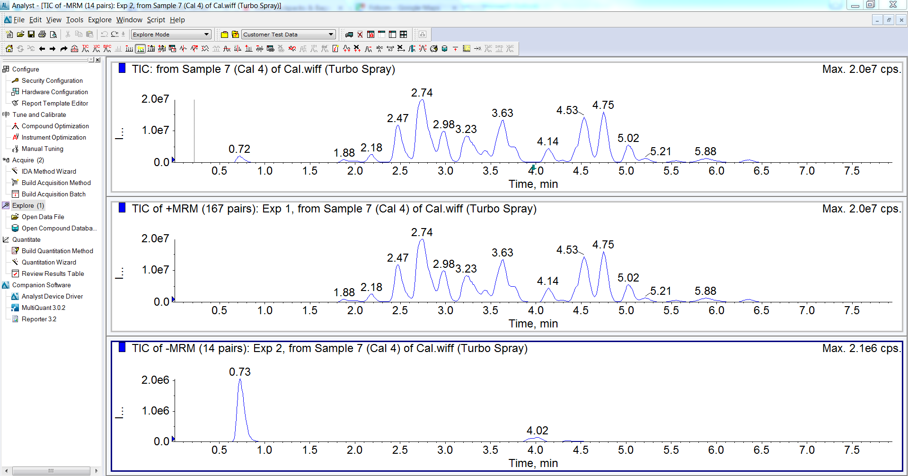Collapse the Tune and Calibrate section
This screenshot has width=908, height=476.
pyautogui.click(x=6, y=115)
